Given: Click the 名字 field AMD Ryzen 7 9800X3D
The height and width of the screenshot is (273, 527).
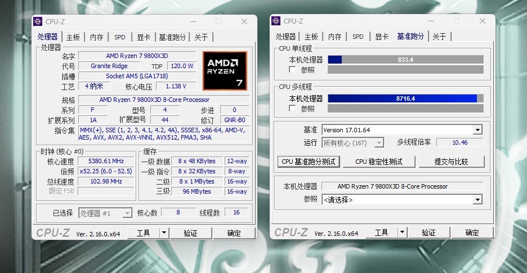Looking at the screenshot, I should (137, 56).
